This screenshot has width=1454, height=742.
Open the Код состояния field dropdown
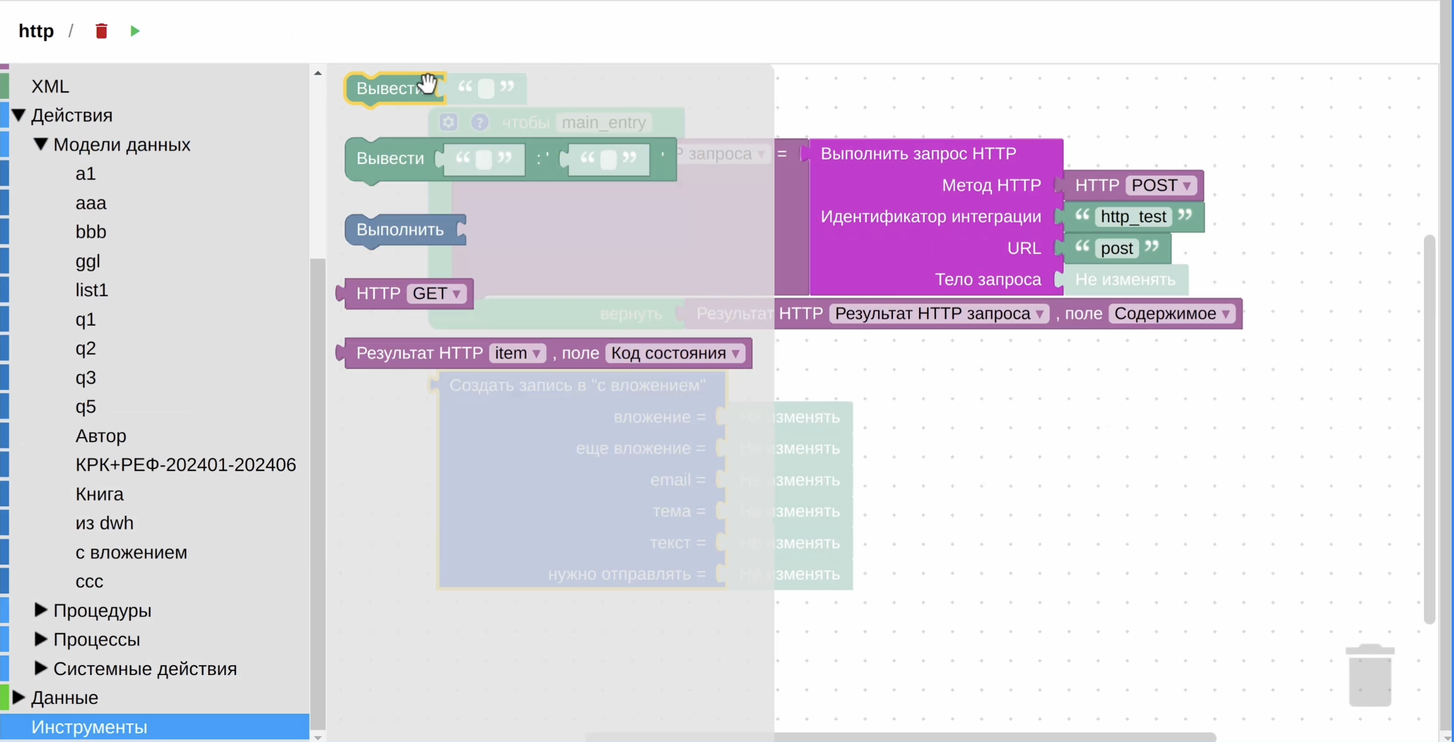[676, 353]
